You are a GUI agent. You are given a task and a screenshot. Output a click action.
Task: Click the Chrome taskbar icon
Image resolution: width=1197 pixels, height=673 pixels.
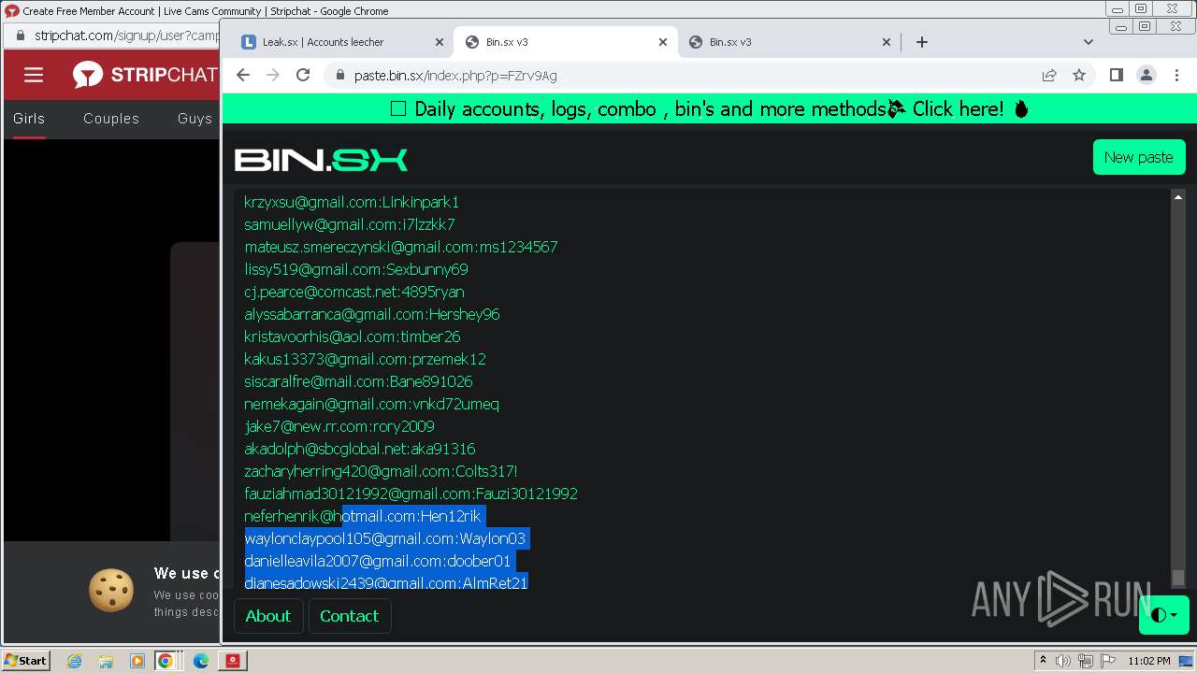point(166,661)
